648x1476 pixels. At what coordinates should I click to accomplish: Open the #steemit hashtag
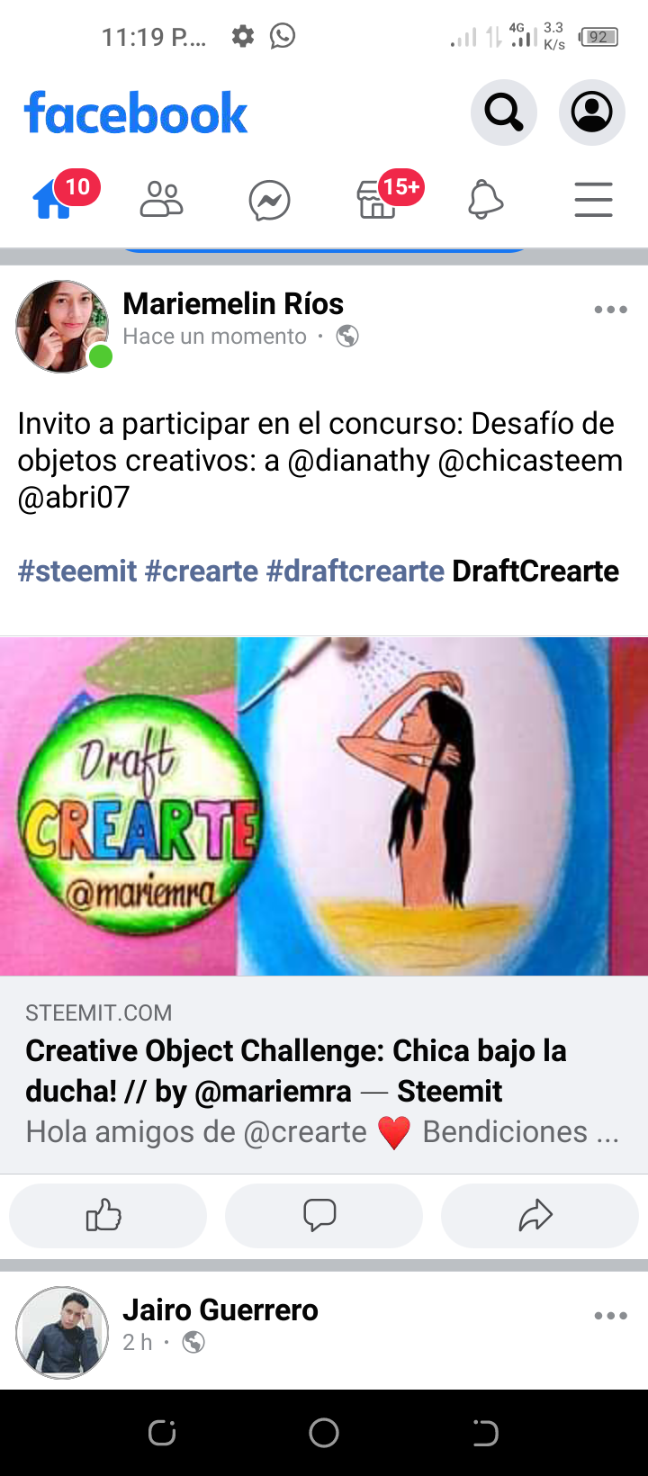(77, 571)
